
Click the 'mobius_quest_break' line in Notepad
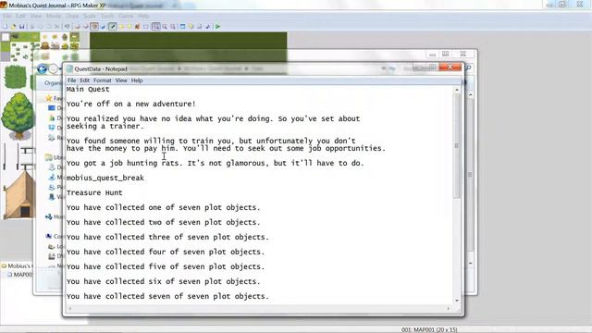click(105, 178)
